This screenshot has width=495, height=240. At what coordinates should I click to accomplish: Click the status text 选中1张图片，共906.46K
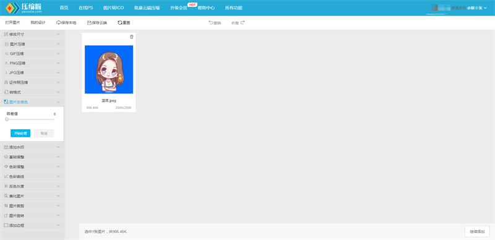tap(106, 232)
